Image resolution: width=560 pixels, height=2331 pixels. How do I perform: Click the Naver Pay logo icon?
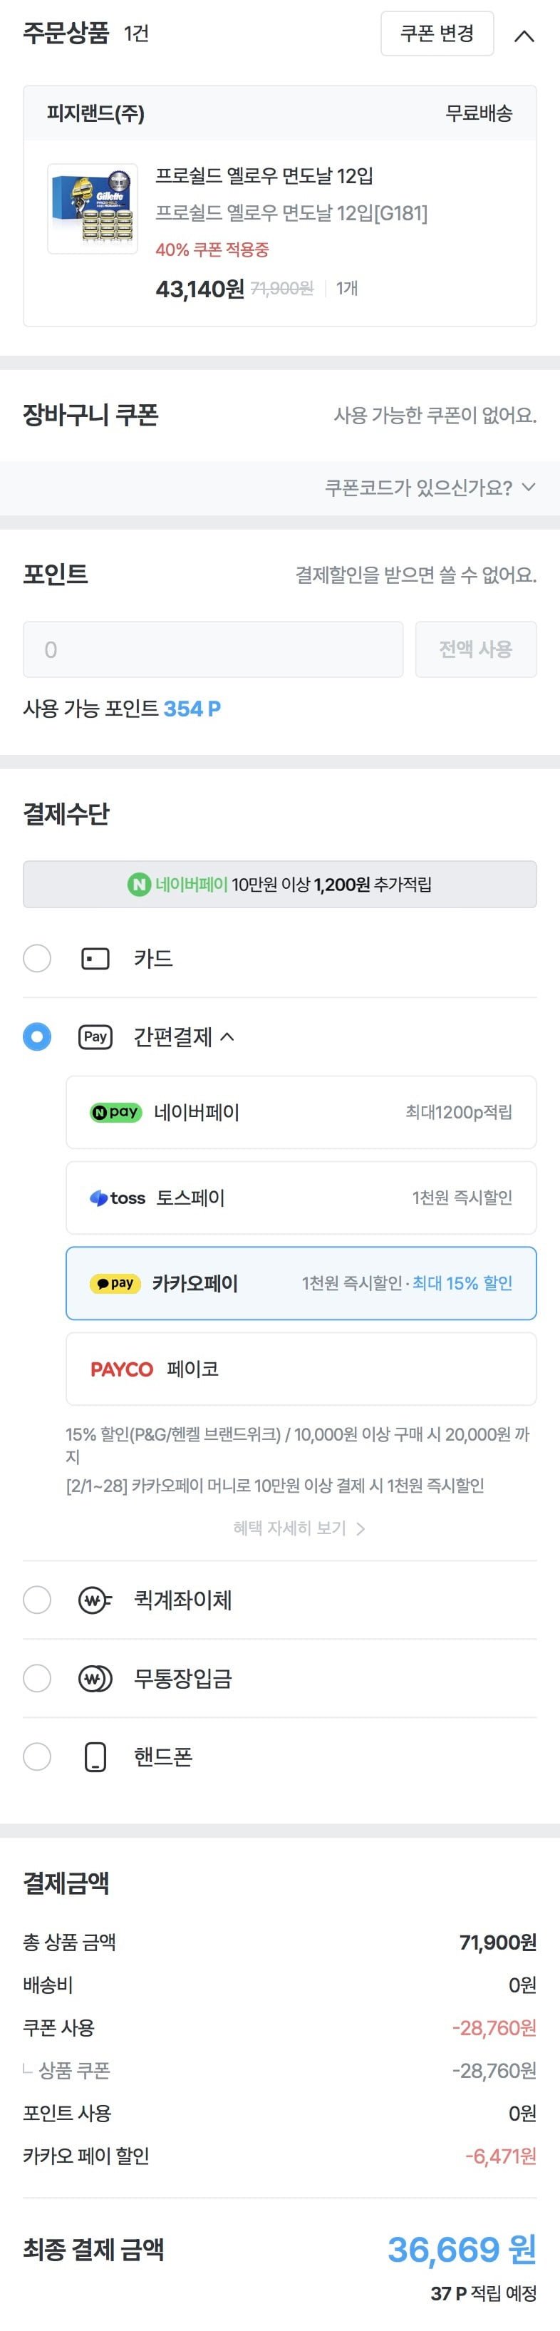pos(116,1112)
